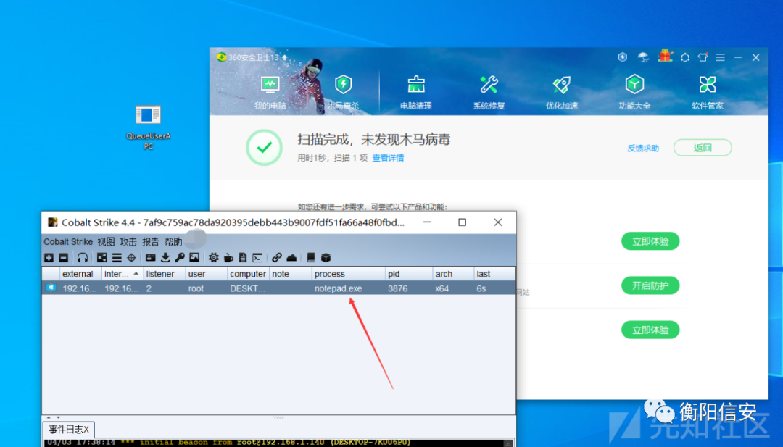Click the DESKT... computer cell

(x=248, y=288)
